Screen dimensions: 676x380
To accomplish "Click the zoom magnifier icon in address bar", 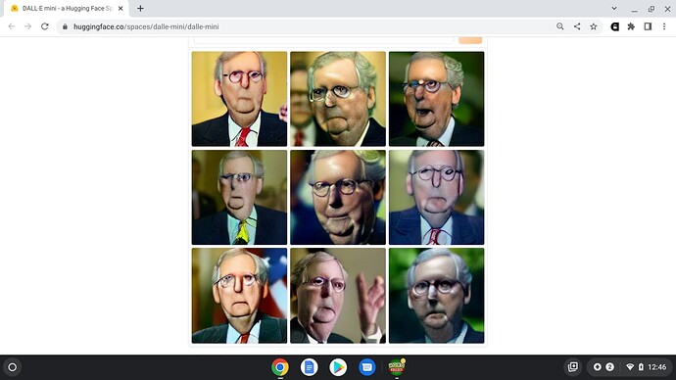I will click(560, 26).
